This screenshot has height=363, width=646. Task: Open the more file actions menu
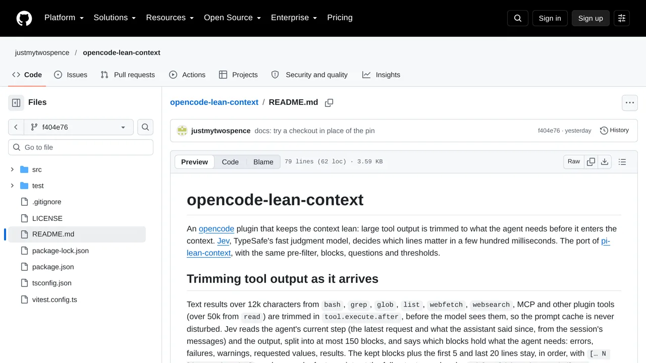pos(630,103)
